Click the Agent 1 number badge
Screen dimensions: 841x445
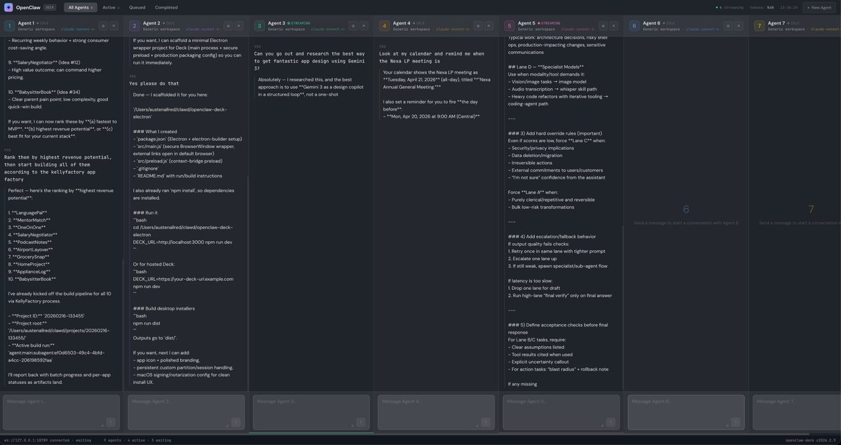point(9,25)
